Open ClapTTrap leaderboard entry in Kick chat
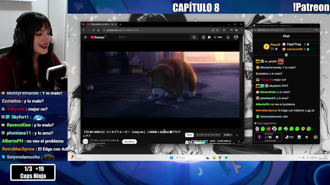The image size is (330, 185). [296, 44]
